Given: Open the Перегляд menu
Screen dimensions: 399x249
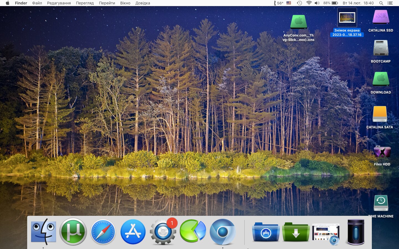Looking at the screenshot, I should (85, 3).
